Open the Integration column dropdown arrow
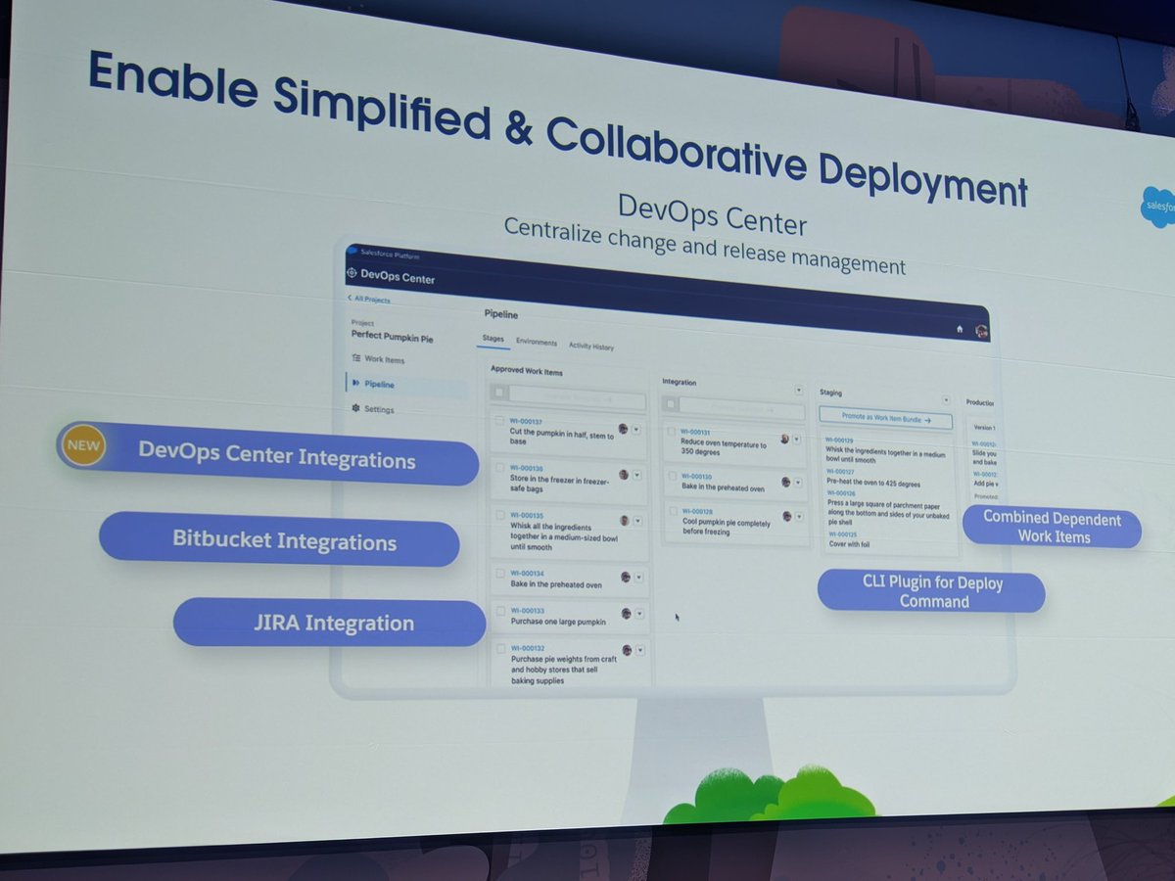Screen dimensions: 1175x881 [x=799, y=390]
